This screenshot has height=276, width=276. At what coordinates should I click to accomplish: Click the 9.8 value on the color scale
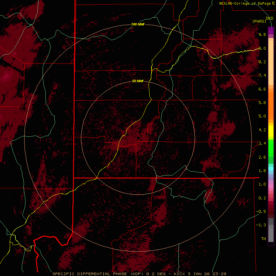click(x=262, y=34)
